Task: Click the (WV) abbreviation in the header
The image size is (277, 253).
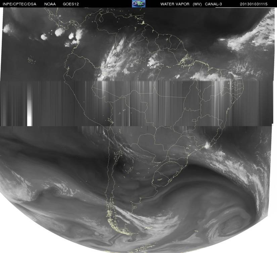Action: pyautogui.click(x=197, y=4)
